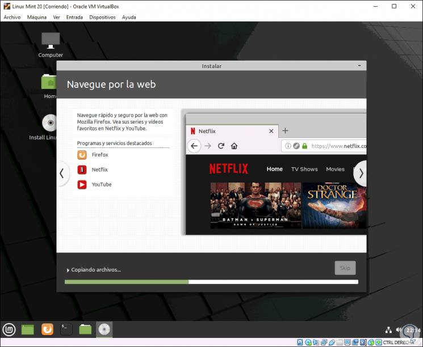
Task: Click the installation progress bar
Action: click(x=211, y=282)
